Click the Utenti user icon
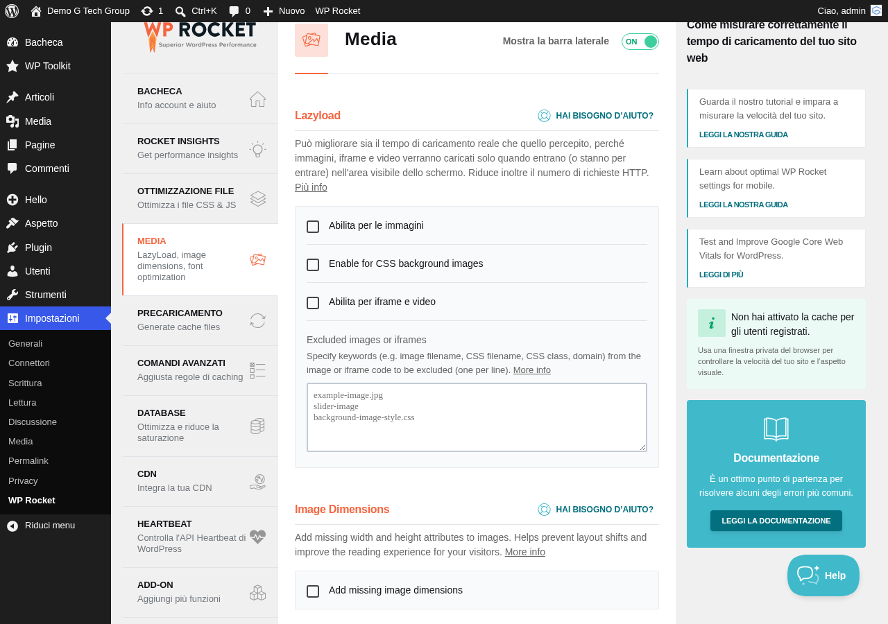Viewport: 888px width, 624px height. click(12, 271)
